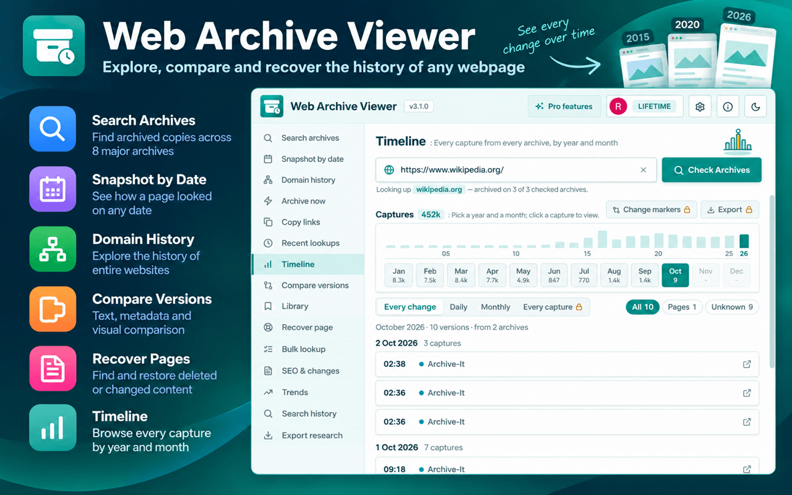Click the purple Snapshot by Date calendar icon
Viewport: 792px width, 495px height.
53,189
